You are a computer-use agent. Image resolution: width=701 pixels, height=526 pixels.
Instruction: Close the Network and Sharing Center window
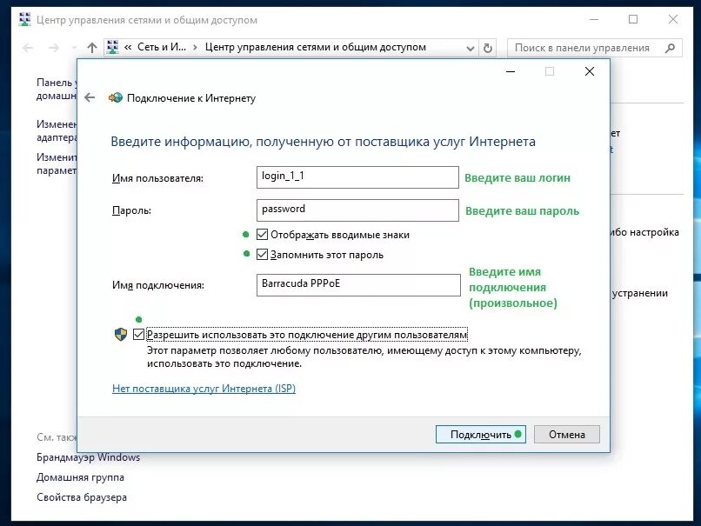click(x=673, y=19)
